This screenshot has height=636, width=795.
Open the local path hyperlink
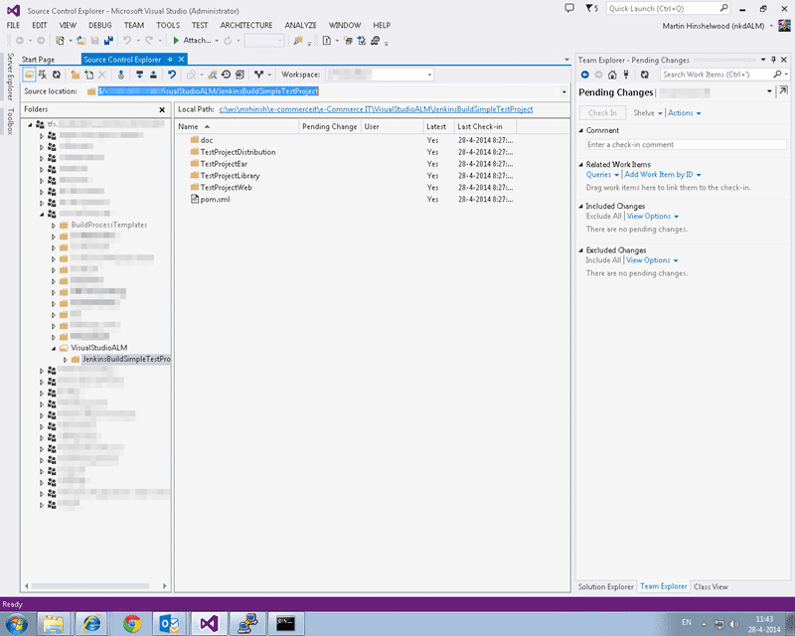pos(376,109)
